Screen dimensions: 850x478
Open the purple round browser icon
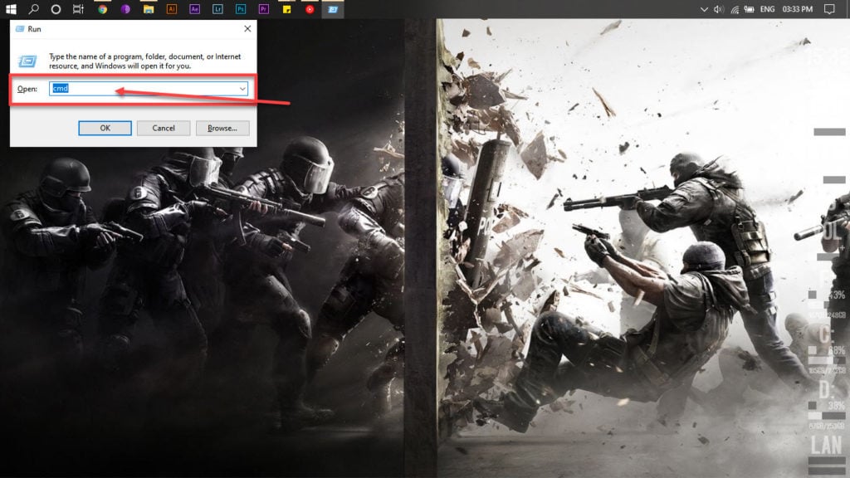pos(125,9)
